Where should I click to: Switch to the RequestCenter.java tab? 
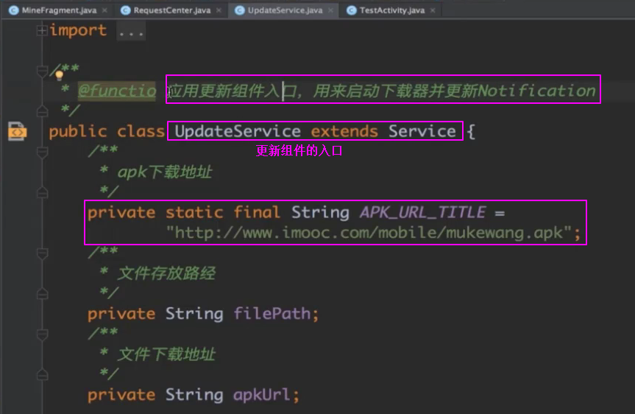pos(171,10)
